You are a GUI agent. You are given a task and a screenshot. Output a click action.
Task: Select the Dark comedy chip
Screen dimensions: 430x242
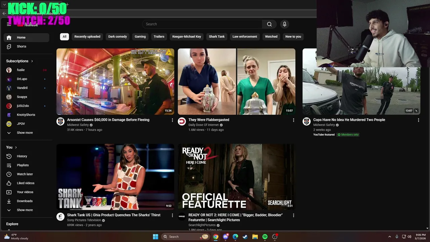point(118,37)
